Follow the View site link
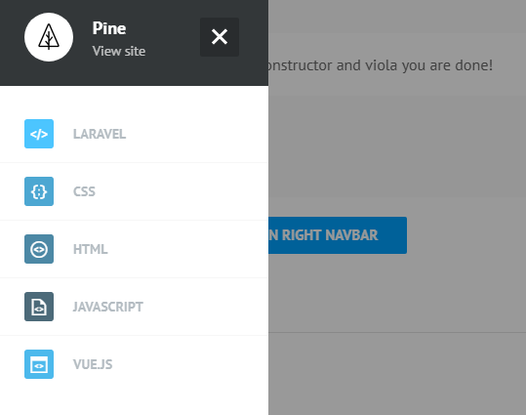The height and width of the screenshot is (415, 526). (119, 52)
